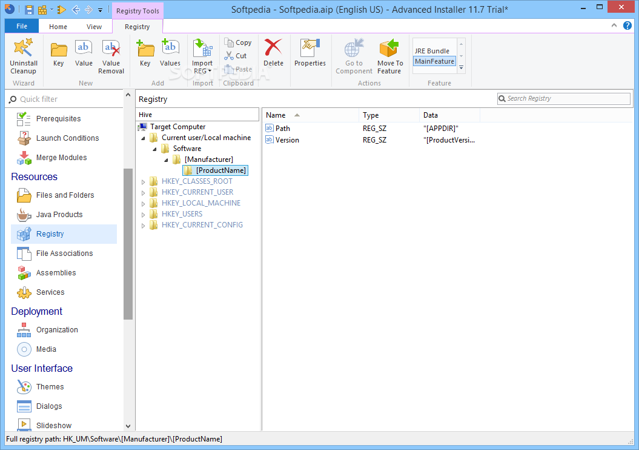The height and width of the screenshot is (450, 639).
Task: Open the Files and Folders page
Action: [65, 195]
